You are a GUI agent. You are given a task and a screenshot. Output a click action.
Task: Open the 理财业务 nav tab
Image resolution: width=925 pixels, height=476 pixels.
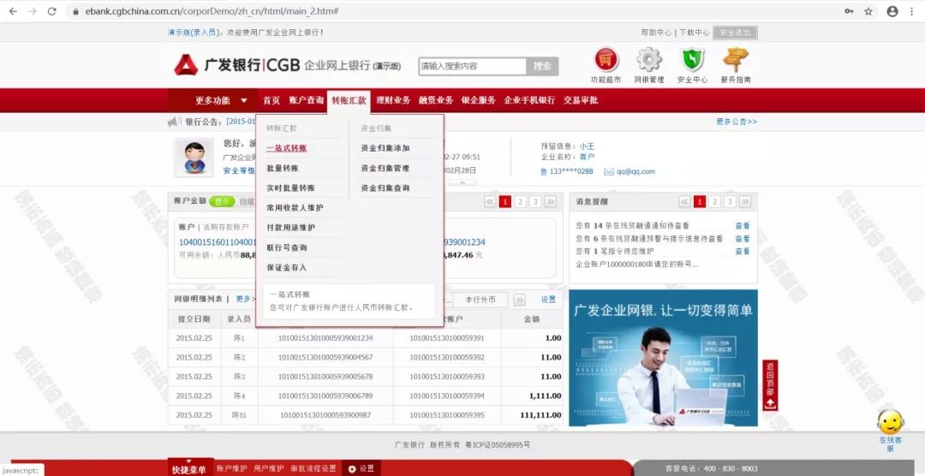[x=393, y=101]
